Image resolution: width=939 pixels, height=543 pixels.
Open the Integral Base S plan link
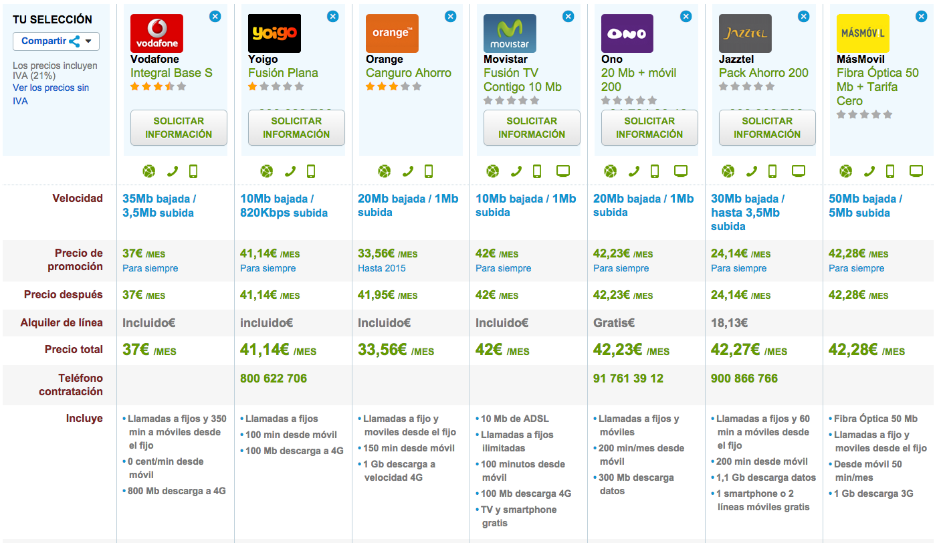point(171,73)
